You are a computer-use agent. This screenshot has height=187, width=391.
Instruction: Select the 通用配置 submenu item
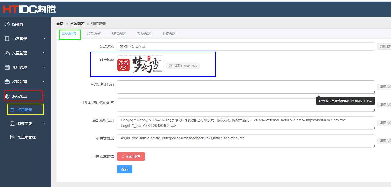(x=26, y=110)
